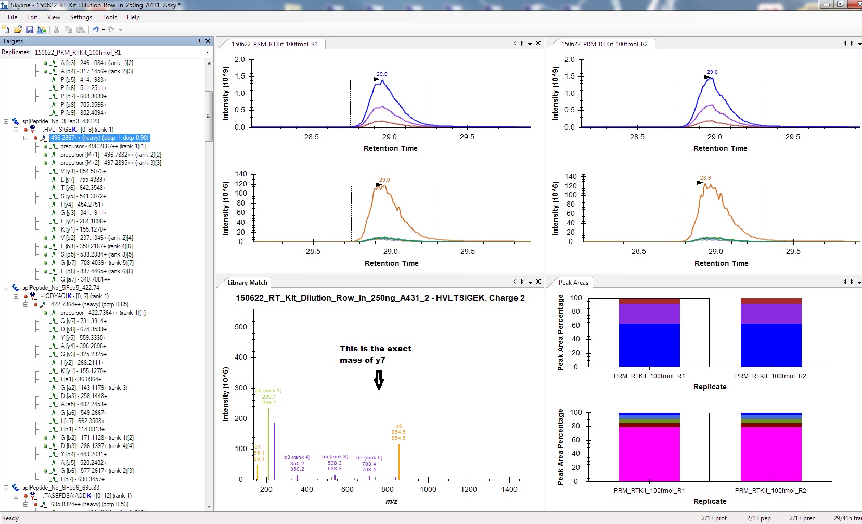Open the Settings menu
This screenshot has height=524, width=862.
[x=81, y=17]
